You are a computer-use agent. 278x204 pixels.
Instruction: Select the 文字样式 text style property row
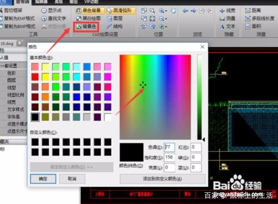(13, 110)
